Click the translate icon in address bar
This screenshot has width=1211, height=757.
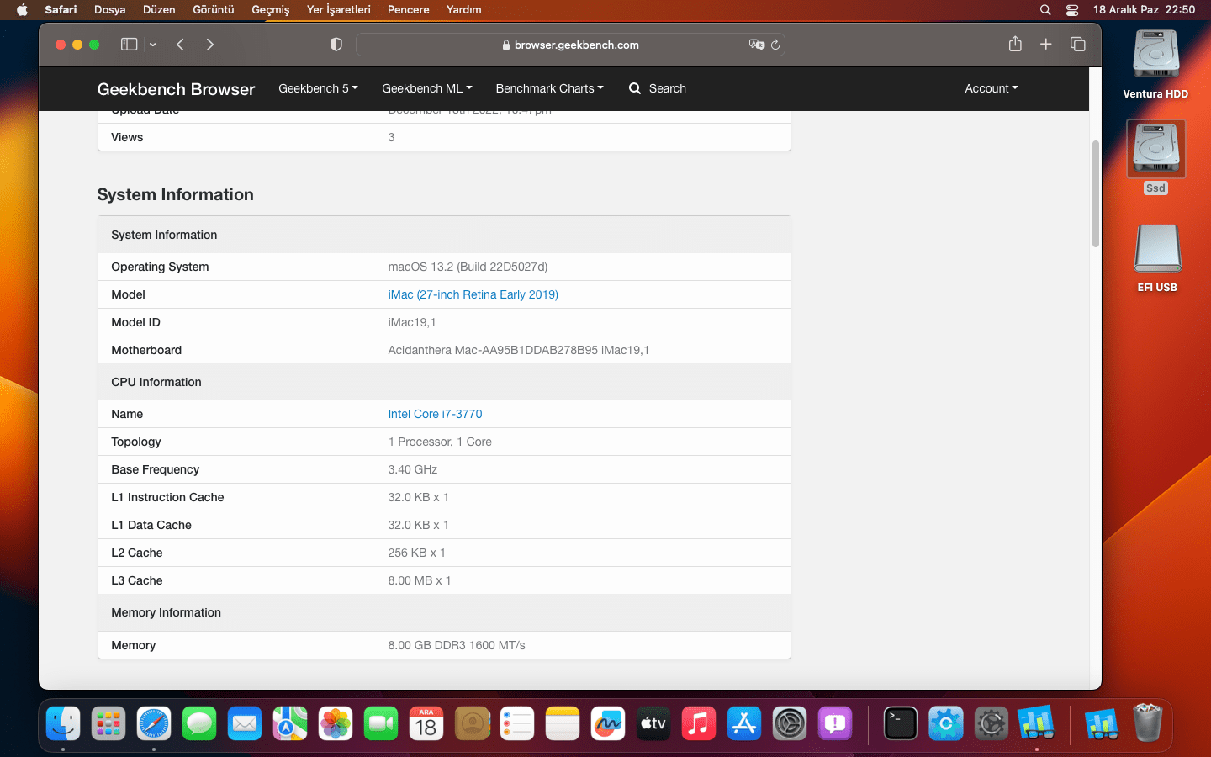[756, 45]
